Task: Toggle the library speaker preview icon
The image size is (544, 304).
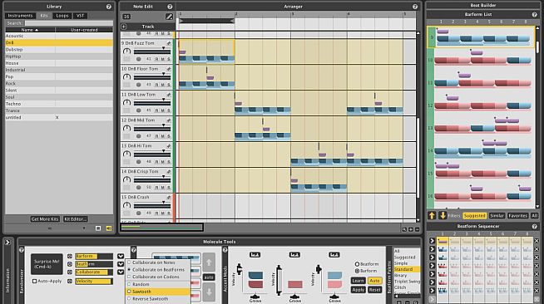Action: 109,228
